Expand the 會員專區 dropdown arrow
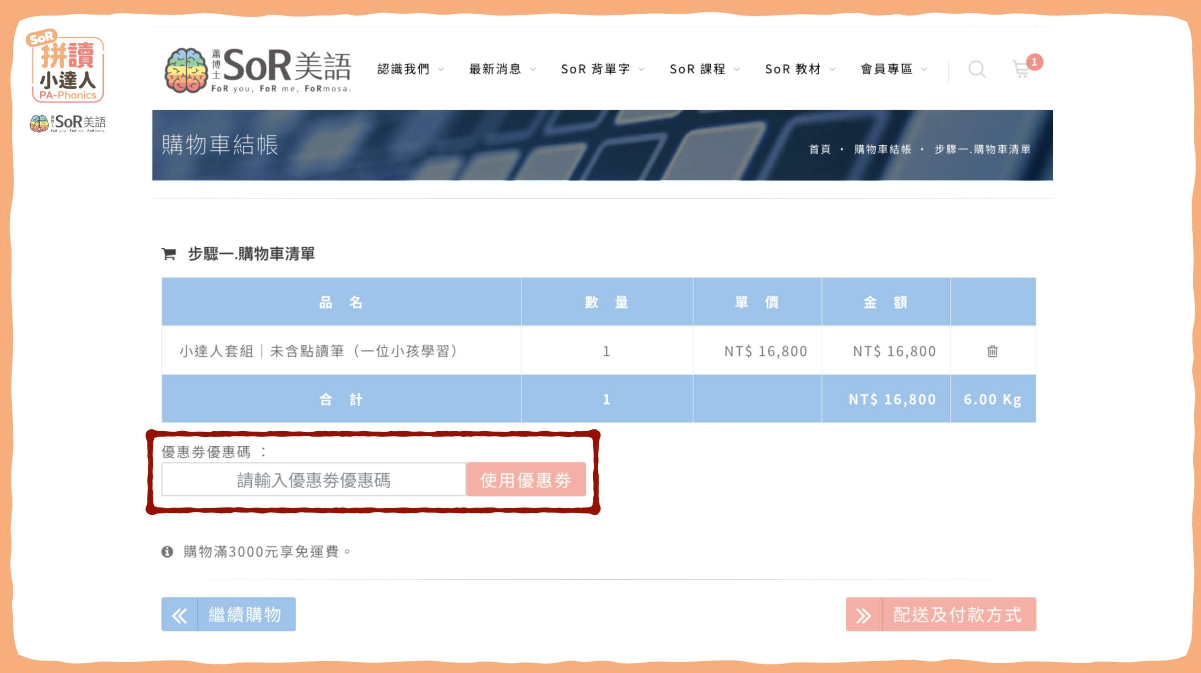1201x673 pixels. coord(924,69)
